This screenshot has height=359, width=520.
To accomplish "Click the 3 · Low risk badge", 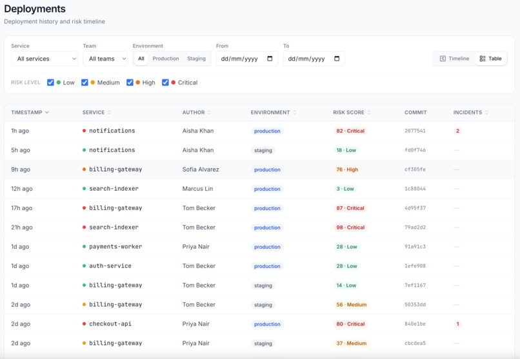I will click(345, 189).
